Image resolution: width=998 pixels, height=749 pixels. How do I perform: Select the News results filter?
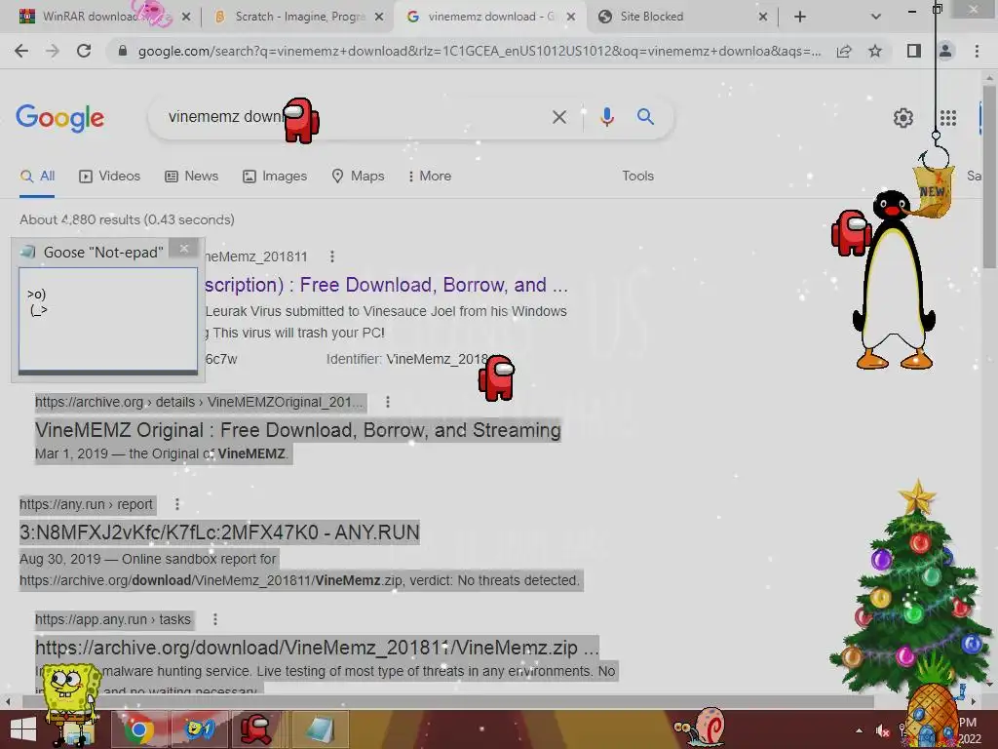pos(192,176)
